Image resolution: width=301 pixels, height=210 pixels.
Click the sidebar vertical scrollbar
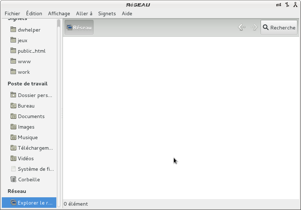point(59,113)
